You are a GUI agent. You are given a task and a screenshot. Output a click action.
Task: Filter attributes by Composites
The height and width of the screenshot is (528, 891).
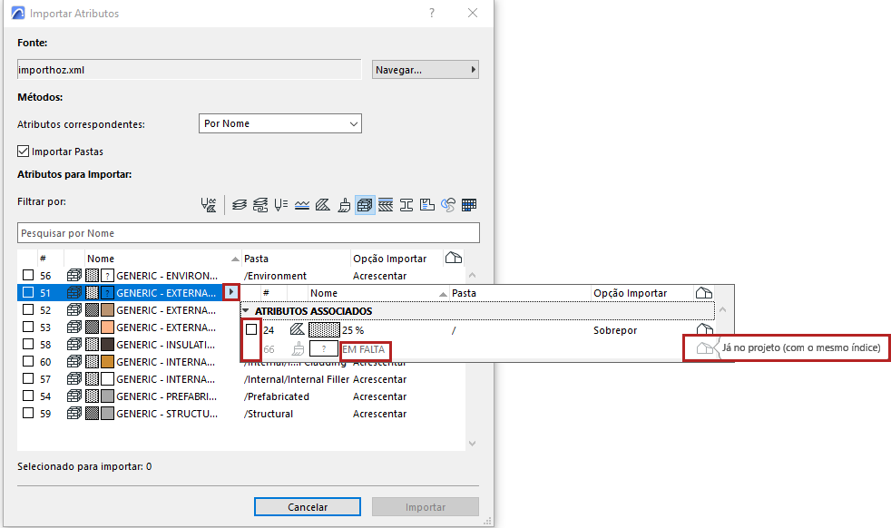387,204
